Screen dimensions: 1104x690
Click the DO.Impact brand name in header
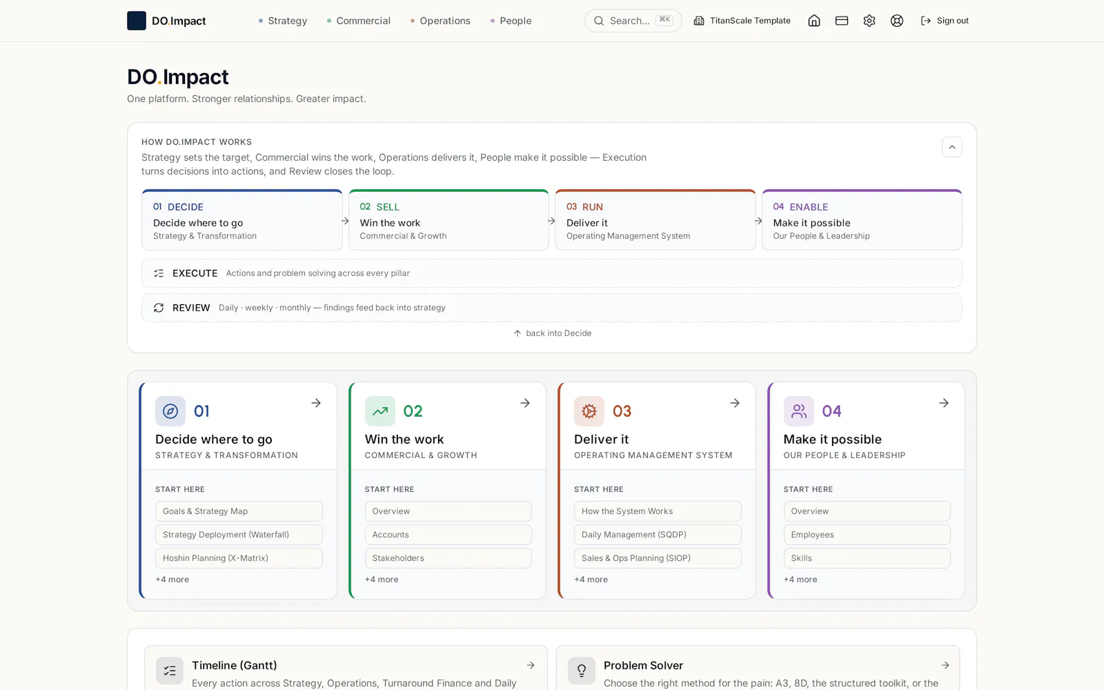[x=179, y=21]
